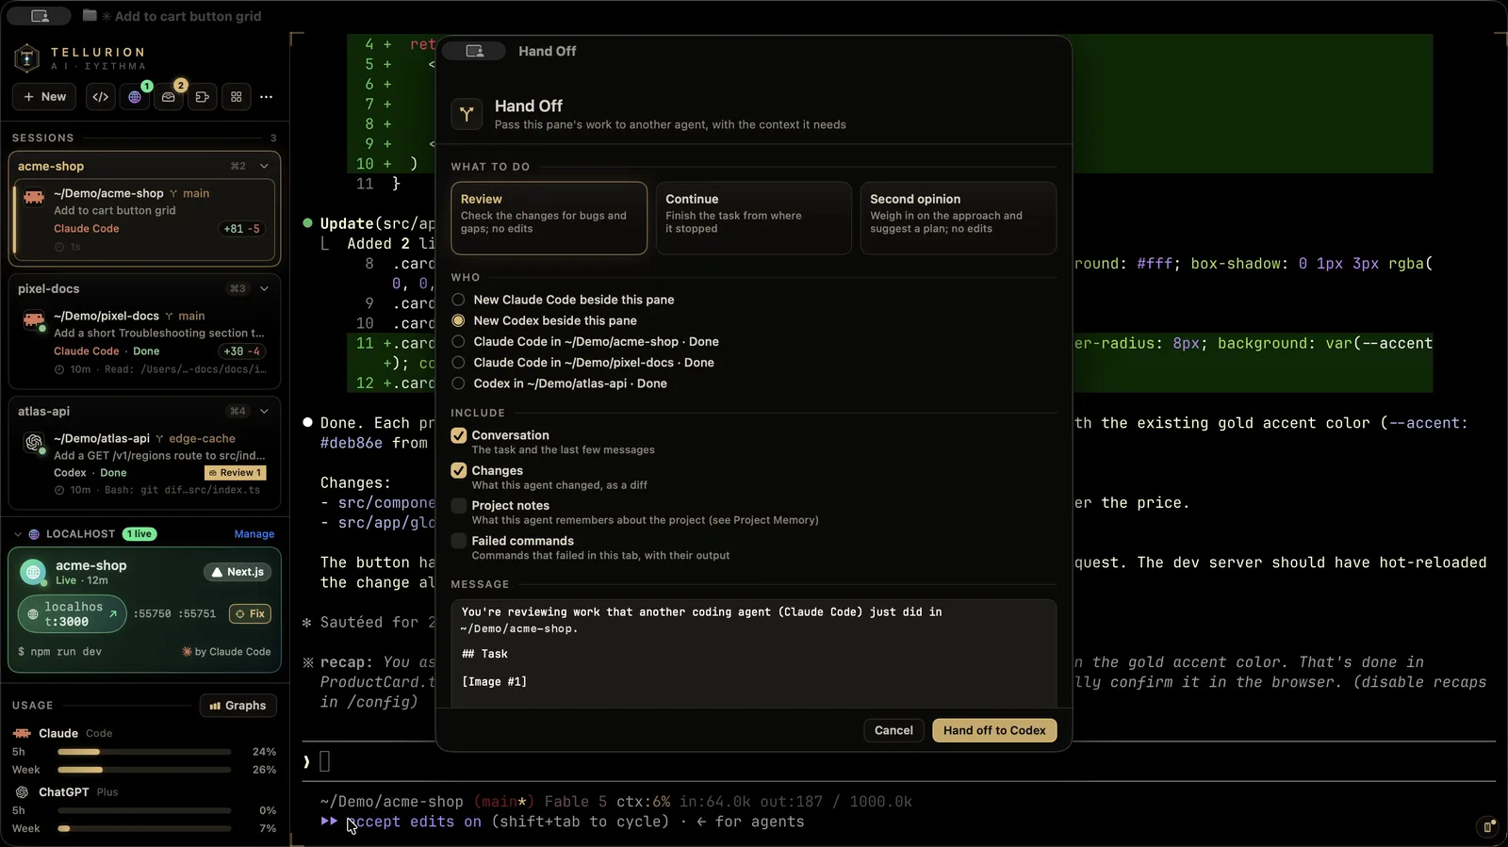Uncheck the Changes checkbox

[x=459, y=470]
